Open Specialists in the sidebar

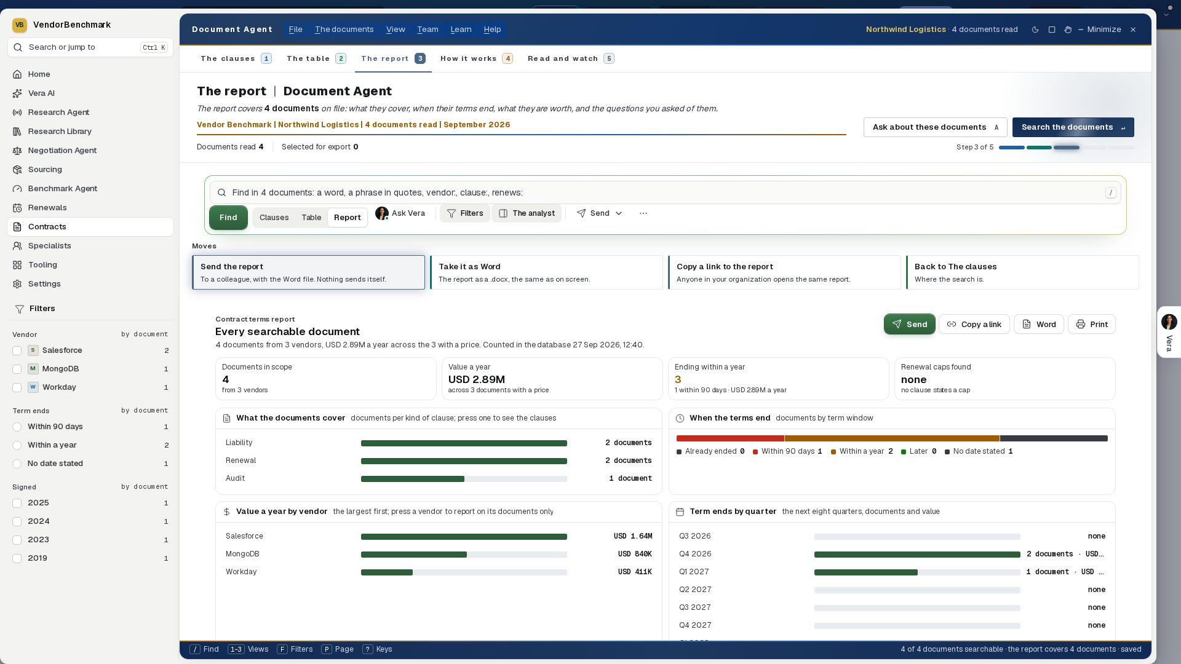(90, 245)
